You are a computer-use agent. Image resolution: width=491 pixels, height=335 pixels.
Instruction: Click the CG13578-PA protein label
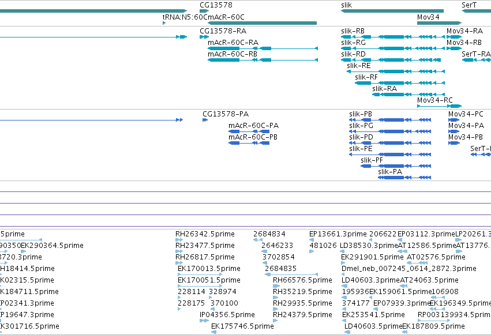pos(226,114)
